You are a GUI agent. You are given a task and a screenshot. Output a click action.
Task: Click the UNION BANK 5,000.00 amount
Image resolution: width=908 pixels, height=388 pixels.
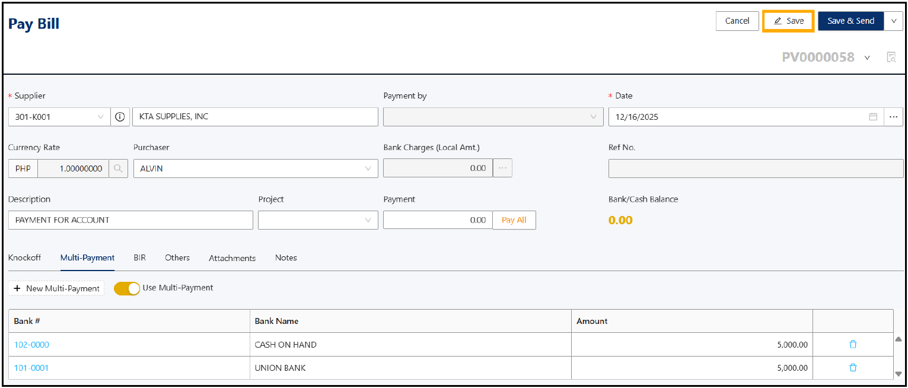point(792,368)
